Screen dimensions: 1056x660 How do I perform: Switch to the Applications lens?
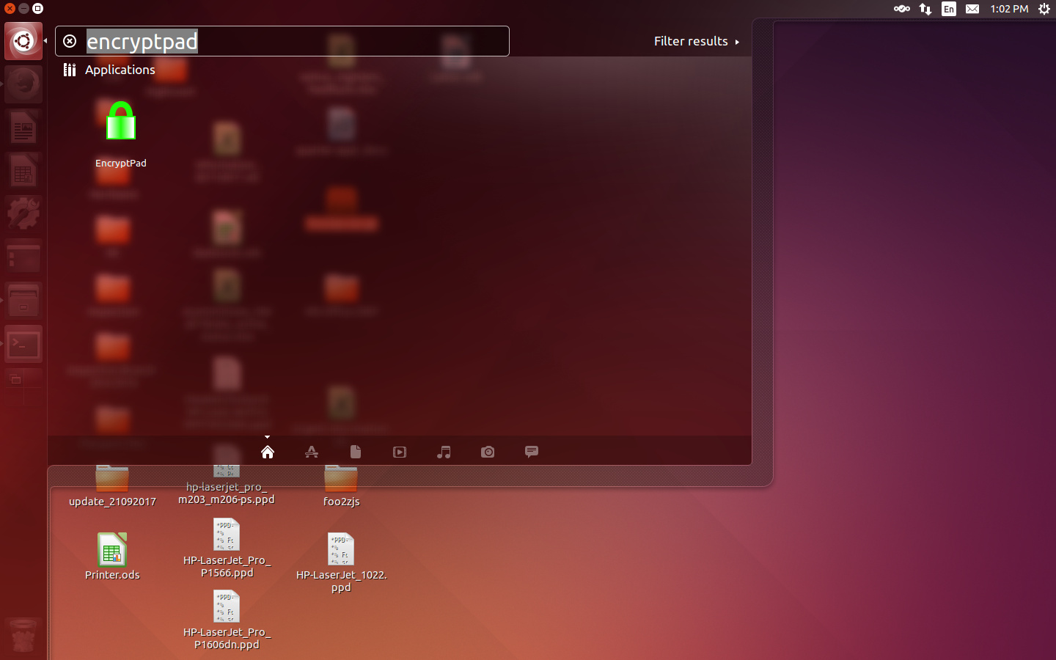(x=312, y=452)
